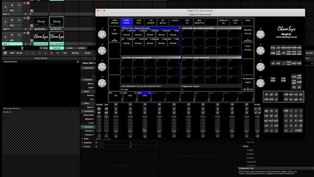
Task: Open the VIEW PLOT soft button
Action: click(x=138, y=22)
